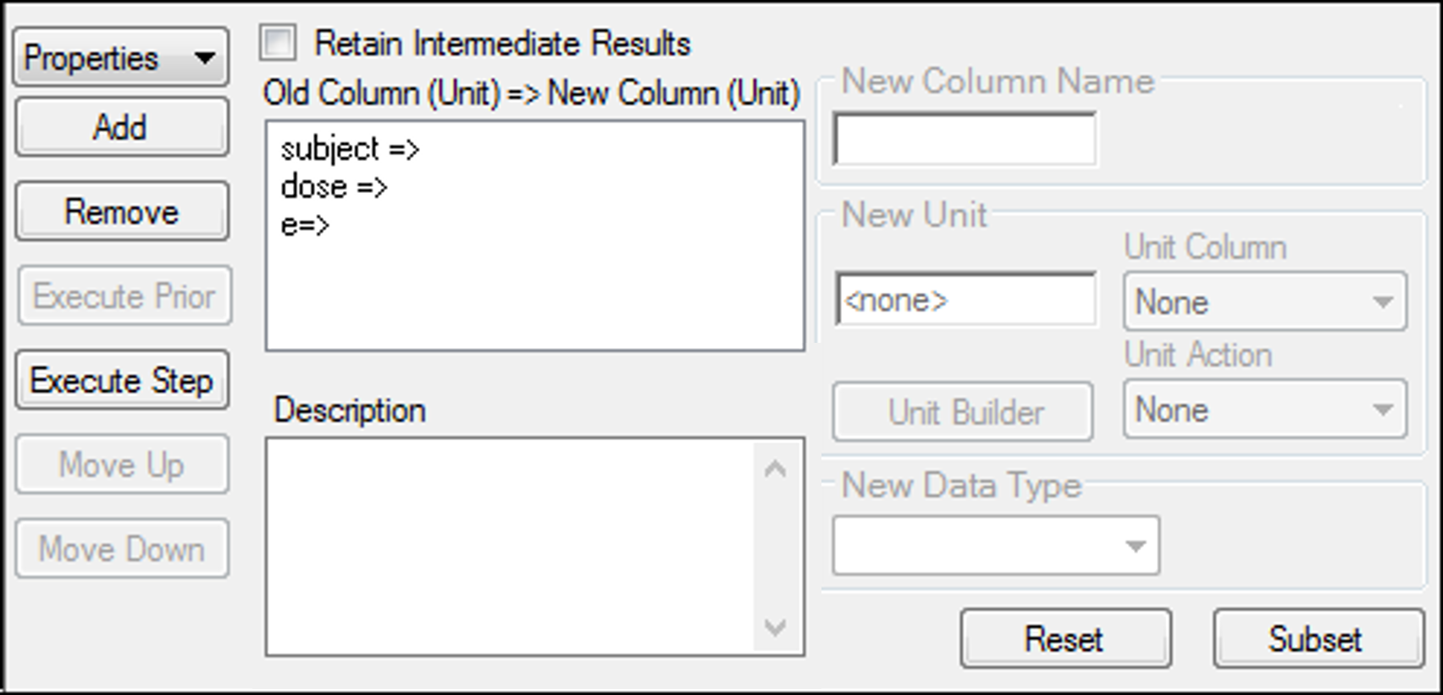Select the 'e=>' column mapping entry
This screenshot has width=1443, height=695.
coord(305,224)
